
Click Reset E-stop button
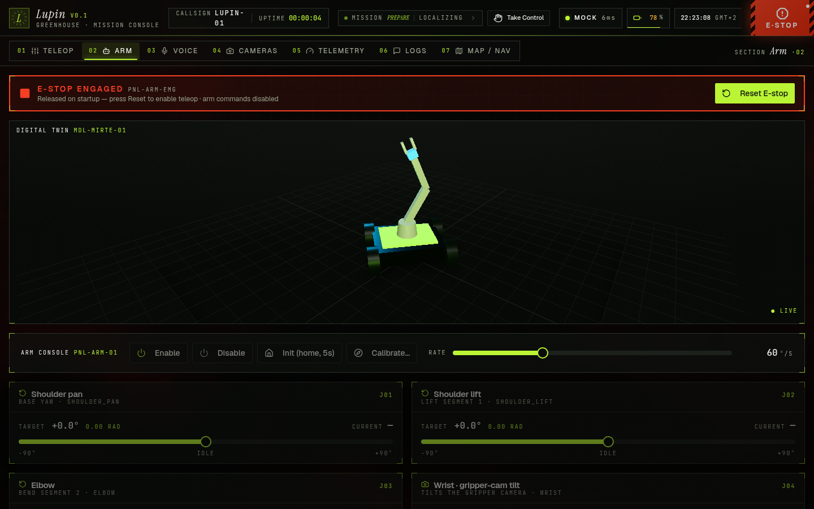755,93
